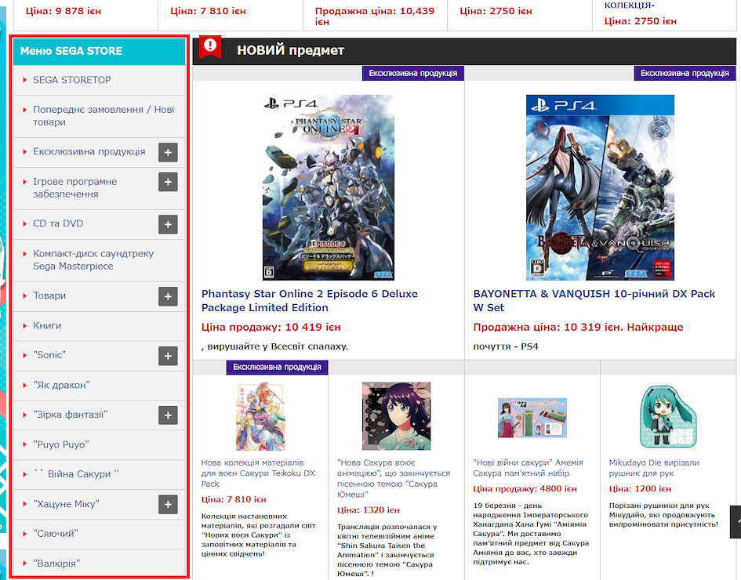
Task: Click Ексклюзивна продукція badge above Bayonetta
Action: click(685, 73)
